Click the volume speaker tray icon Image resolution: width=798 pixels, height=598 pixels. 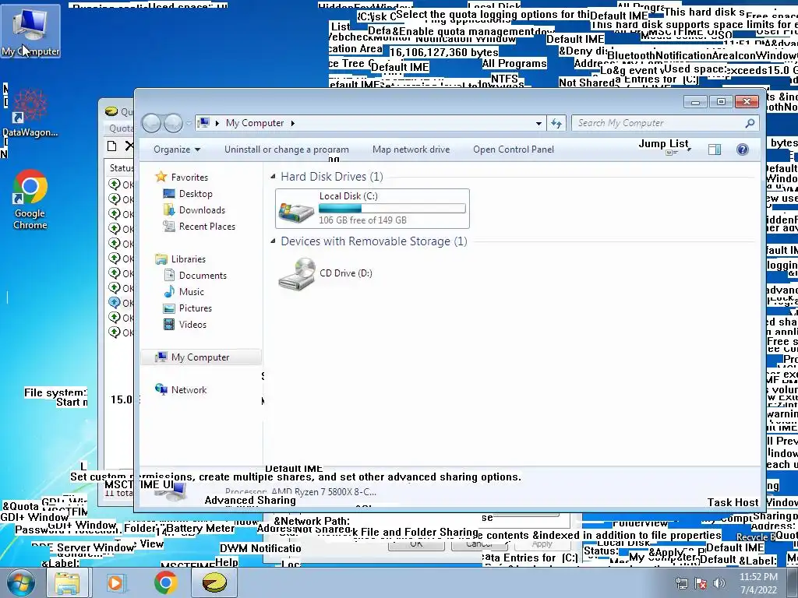pos(719,583)
